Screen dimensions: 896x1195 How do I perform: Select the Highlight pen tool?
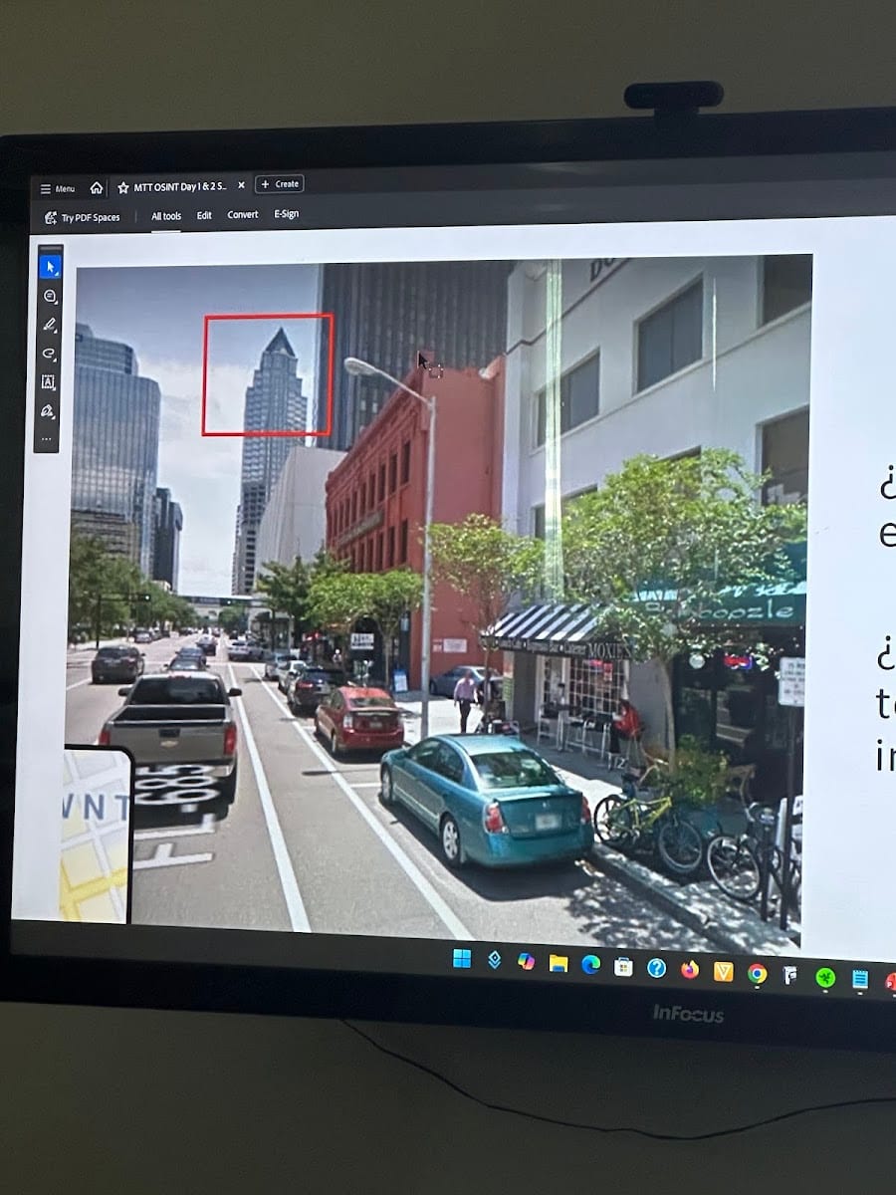point(49,325)
